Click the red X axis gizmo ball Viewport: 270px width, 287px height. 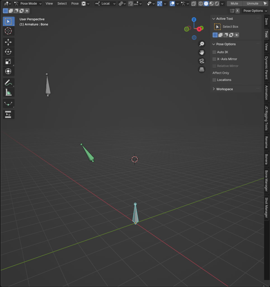coord(199,29)
